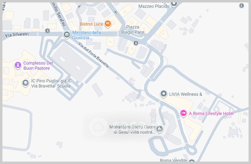Select the Ministero della Giustizia marker
Viewport: 251px width, 164px height.
point(67,34)
